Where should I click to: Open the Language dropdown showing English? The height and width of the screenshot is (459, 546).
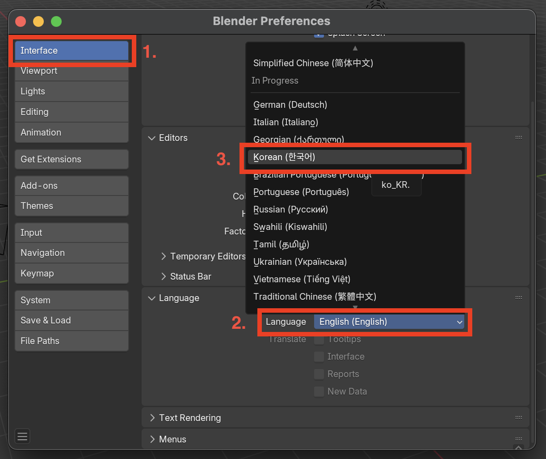389,322
